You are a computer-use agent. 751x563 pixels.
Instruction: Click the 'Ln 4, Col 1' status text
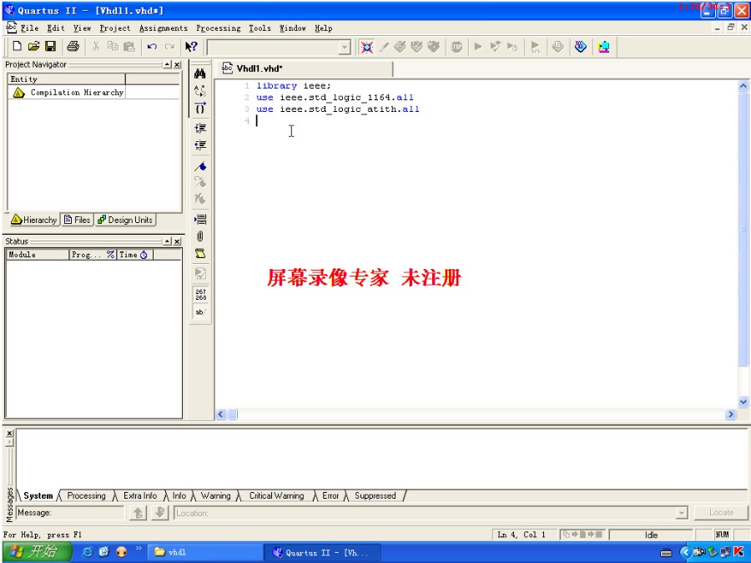[522, 535]
